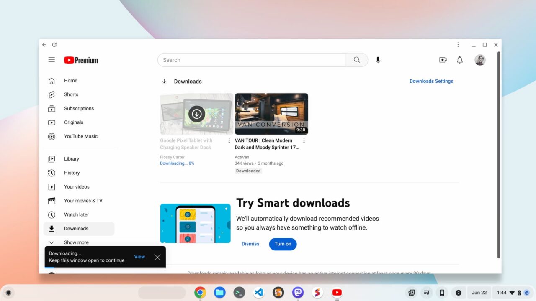The image size is (536, 301).
Task: Open History in sidebar
Action: click(79, 173)
